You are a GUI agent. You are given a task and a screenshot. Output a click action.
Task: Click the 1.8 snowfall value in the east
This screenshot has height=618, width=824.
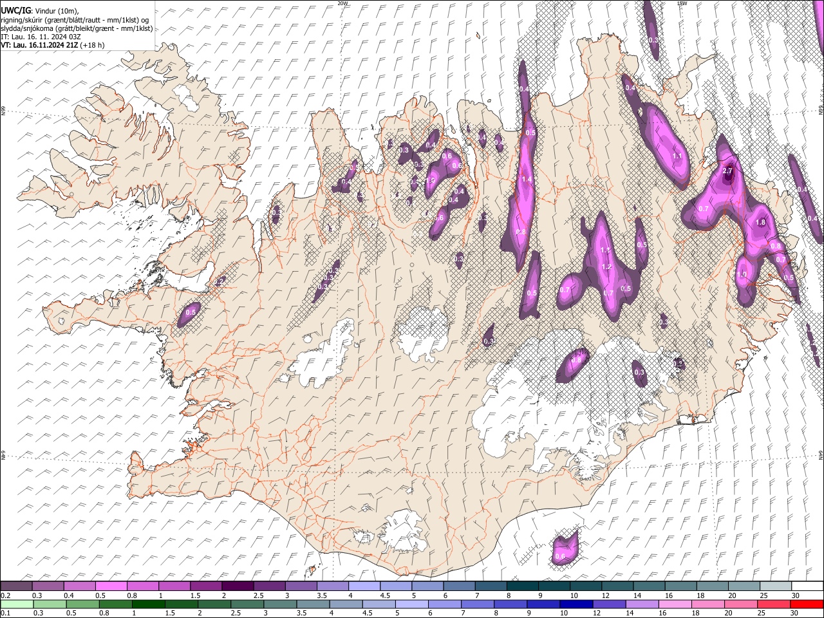(x=760, y=222)
